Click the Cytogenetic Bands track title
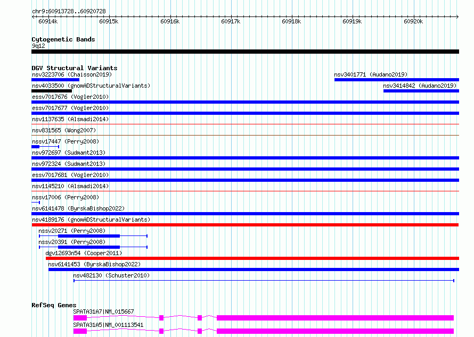The height and width of the screenshot is (337, 474). click(63, 39)
